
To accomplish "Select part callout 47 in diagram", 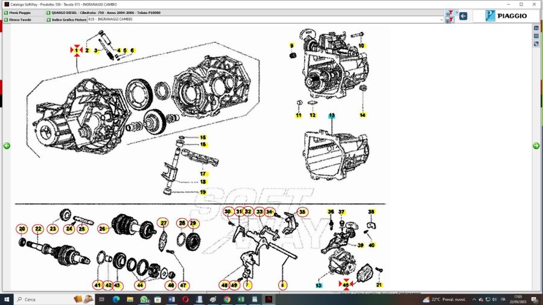I will click(183, 285).
